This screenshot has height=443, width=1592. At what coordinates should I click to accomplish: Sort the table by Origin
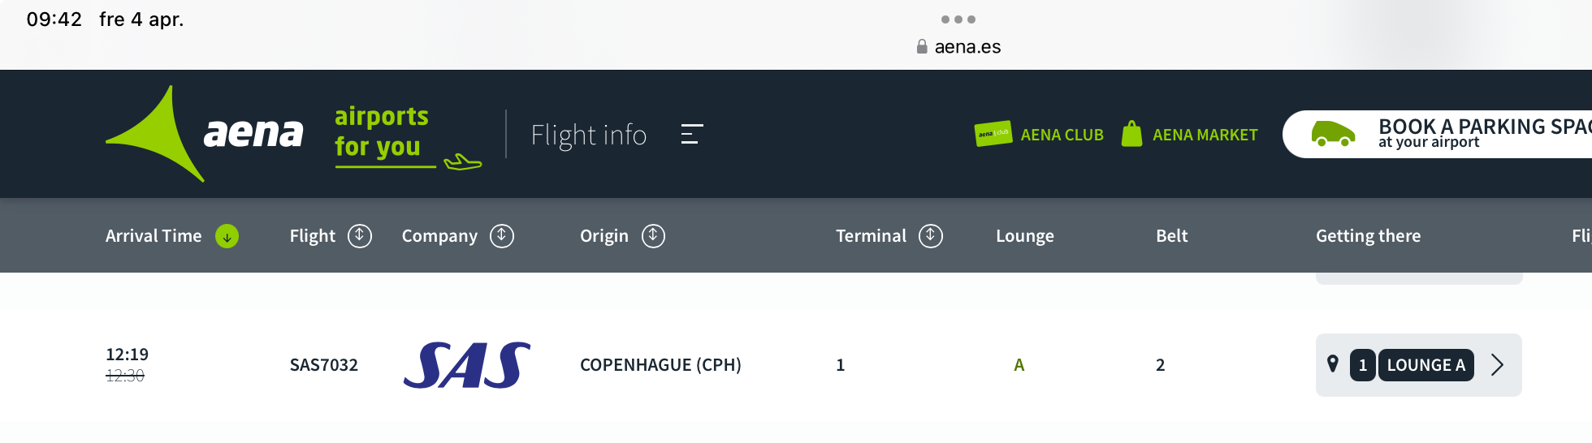(x=653, y=236)
